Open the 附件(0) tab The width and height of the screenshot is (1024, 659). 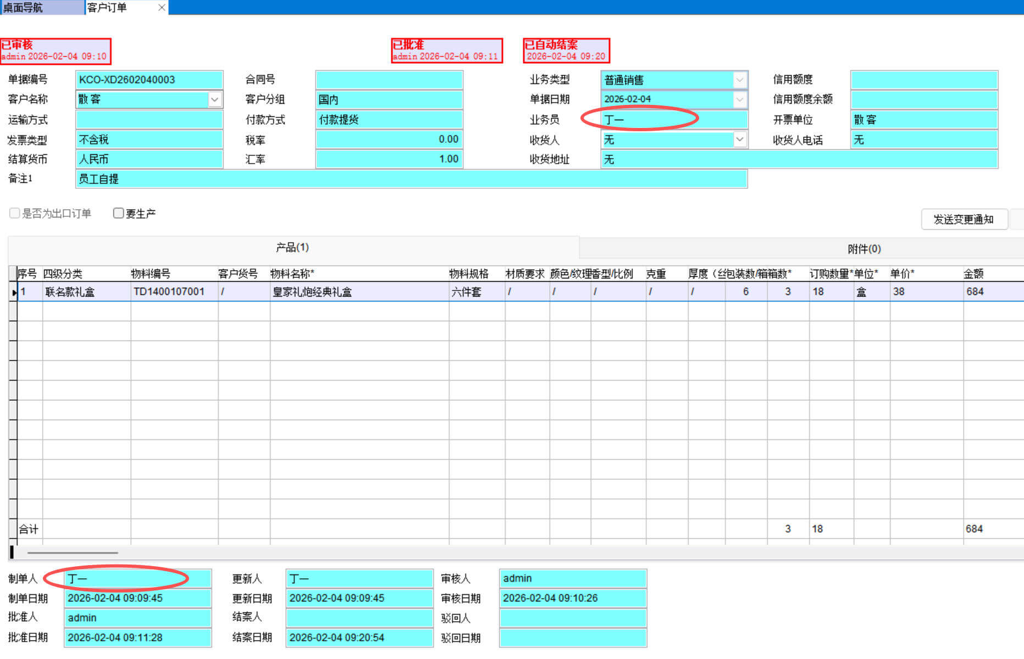864,249
